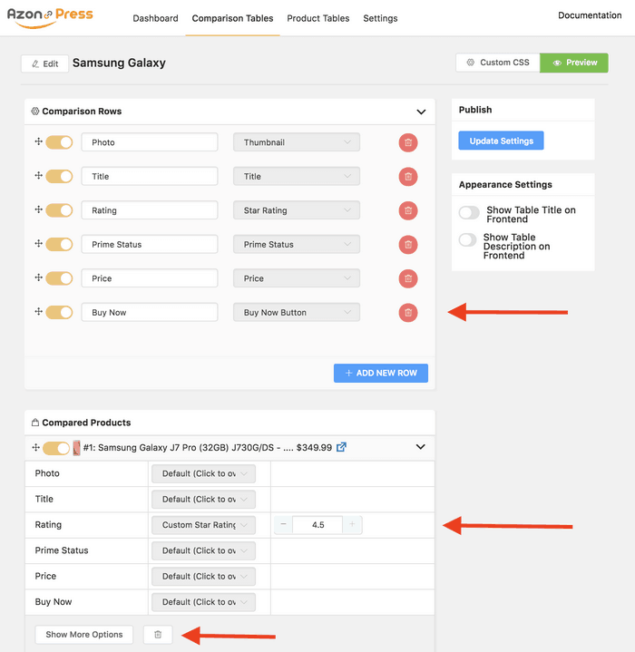Click the Comparison Rows gear icon
Screen dimensions: 635x652
point(35,111)
